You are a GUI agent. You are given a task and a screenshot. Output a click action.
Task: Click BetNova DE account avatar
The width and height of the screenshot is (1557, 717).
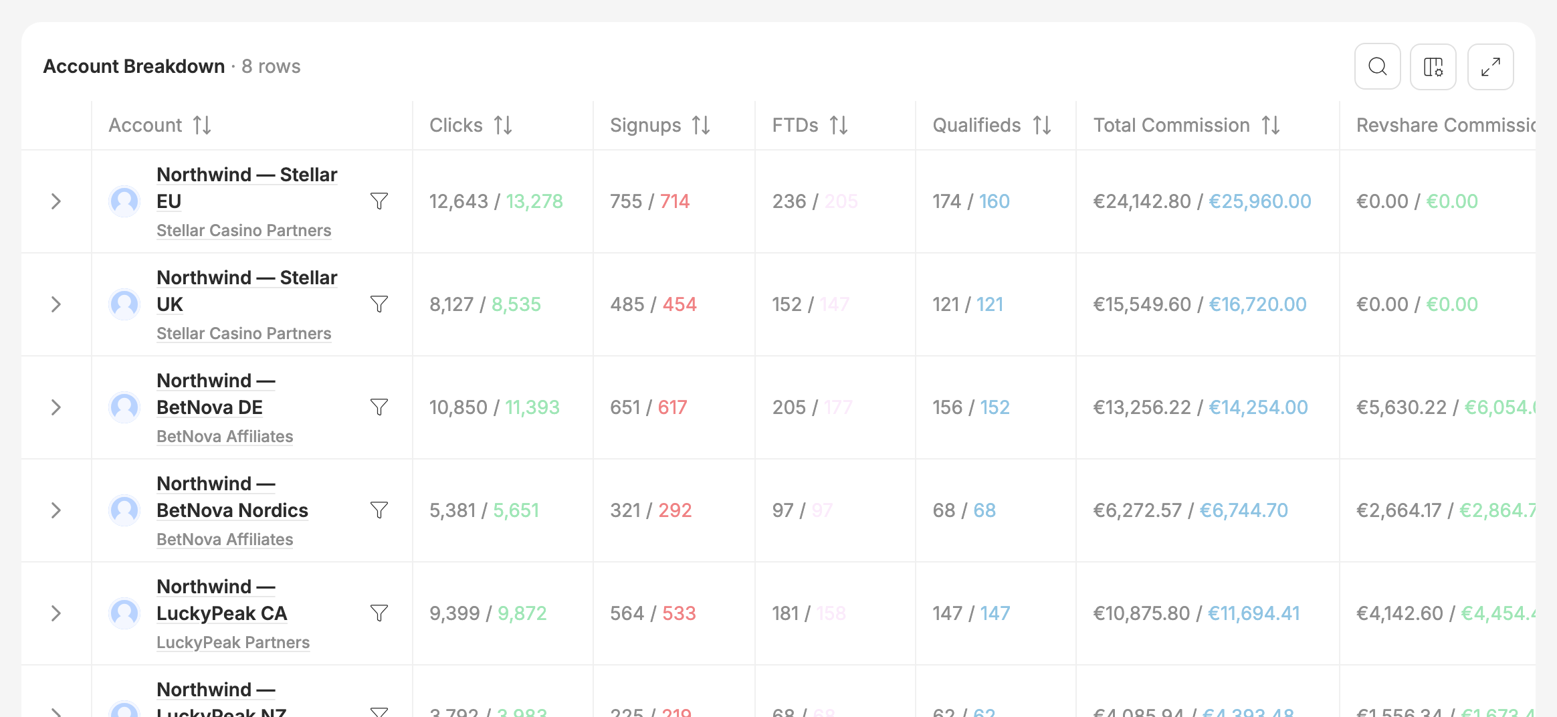point(124,407)
